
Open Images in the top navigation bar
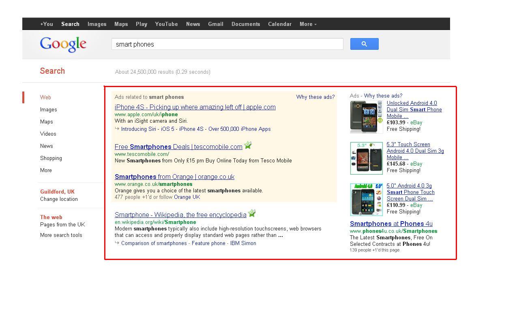click(97, 24)
